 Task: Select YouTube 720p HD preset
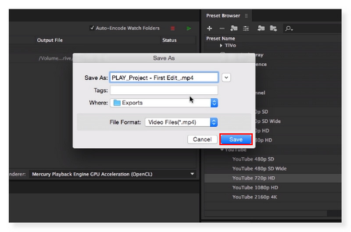click(x=254, y=178)
